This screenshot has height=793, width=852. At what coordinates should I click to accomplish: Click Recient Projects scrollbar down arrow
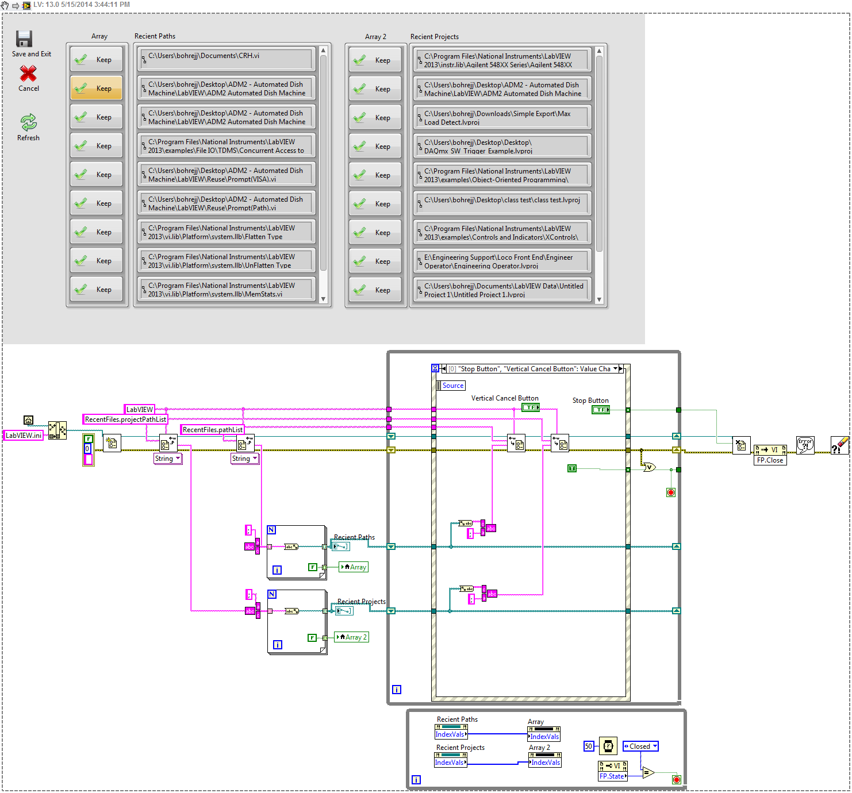click(x=599, y=299)
